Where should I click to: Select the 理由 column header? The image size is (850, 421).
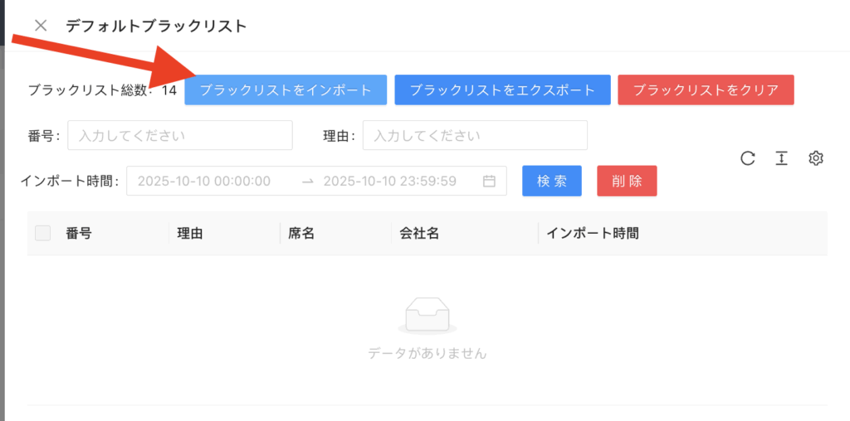190,234
